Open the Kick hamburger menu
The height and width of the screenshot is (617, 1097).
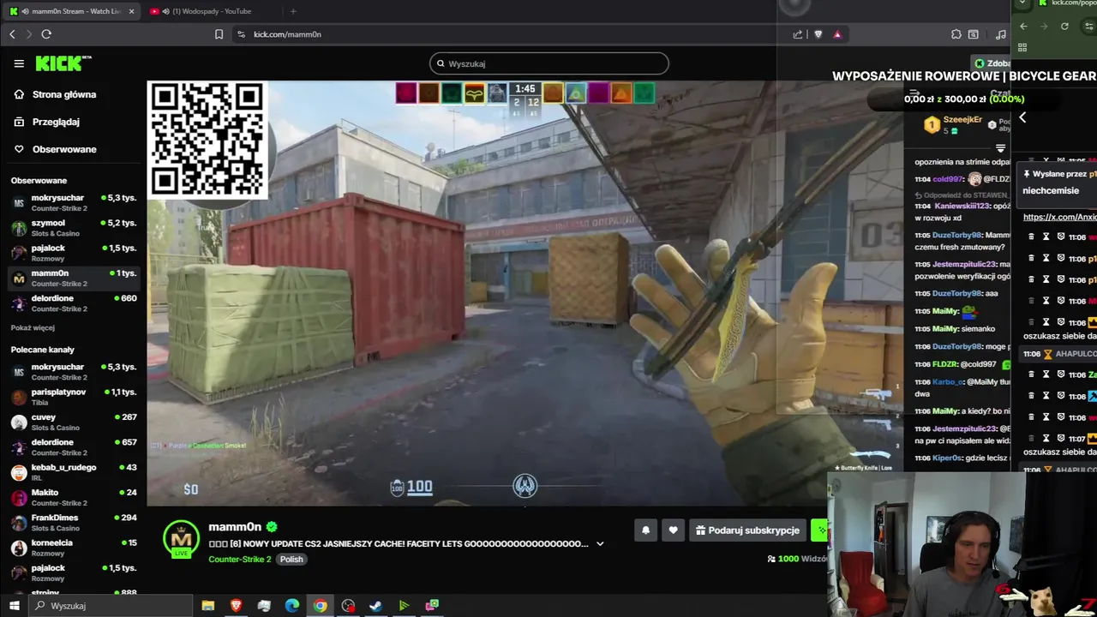point(19,63)
